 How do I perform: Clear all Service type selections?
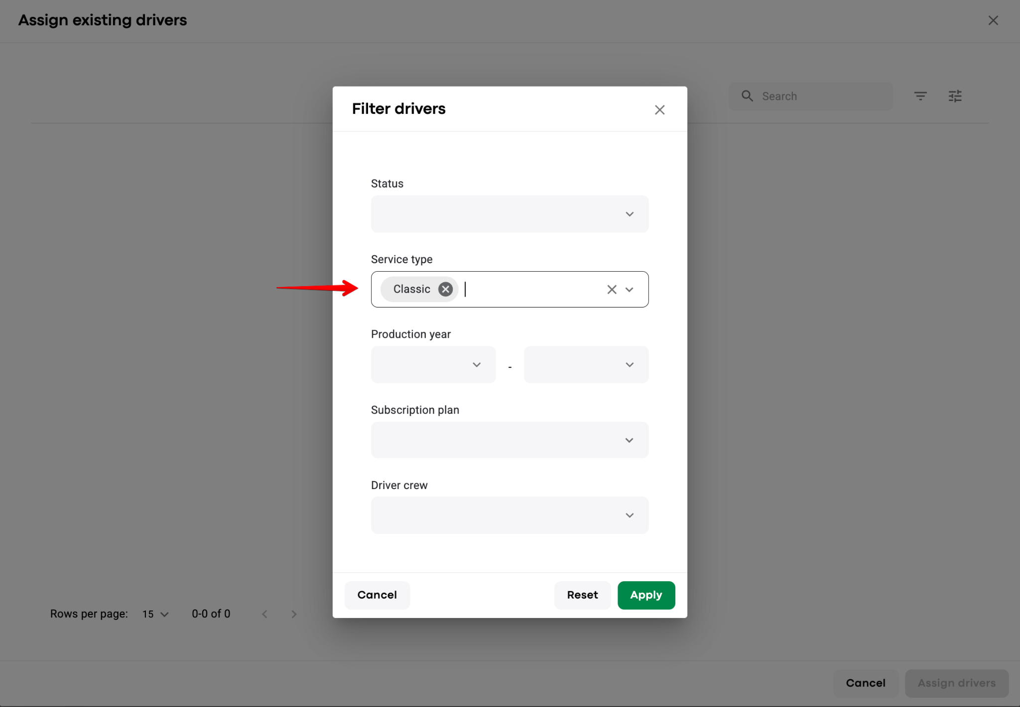[x=612, y=290]
